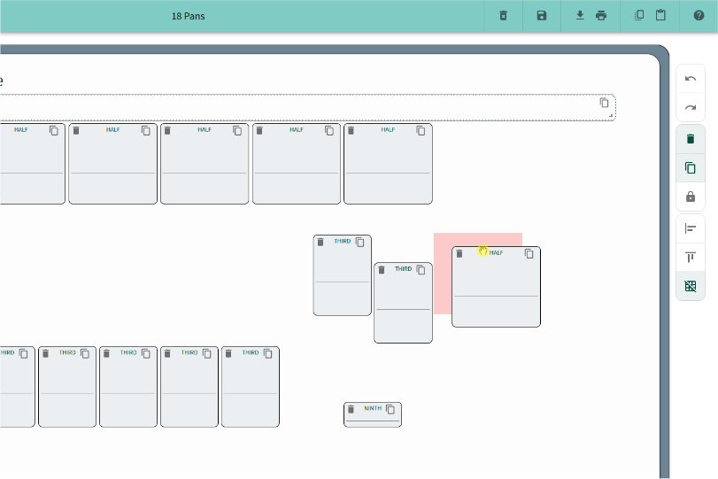The width and height of the screenshot is (718, 479).
Task: Duplicate the NINTH pan with its copy icon
Action: point(390,409)
